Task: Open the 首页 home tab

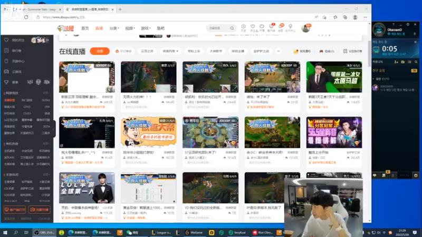Action: pyautogui.click(x=85, y=28)
